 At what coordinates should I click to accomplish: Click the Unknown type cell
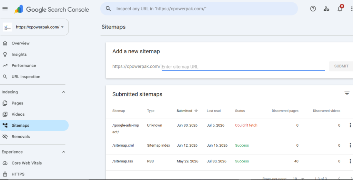coord(155,125)
